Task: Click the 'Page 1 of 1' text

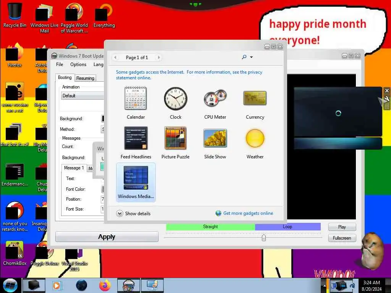Action: pyautogui.click(x=137, y=58)
